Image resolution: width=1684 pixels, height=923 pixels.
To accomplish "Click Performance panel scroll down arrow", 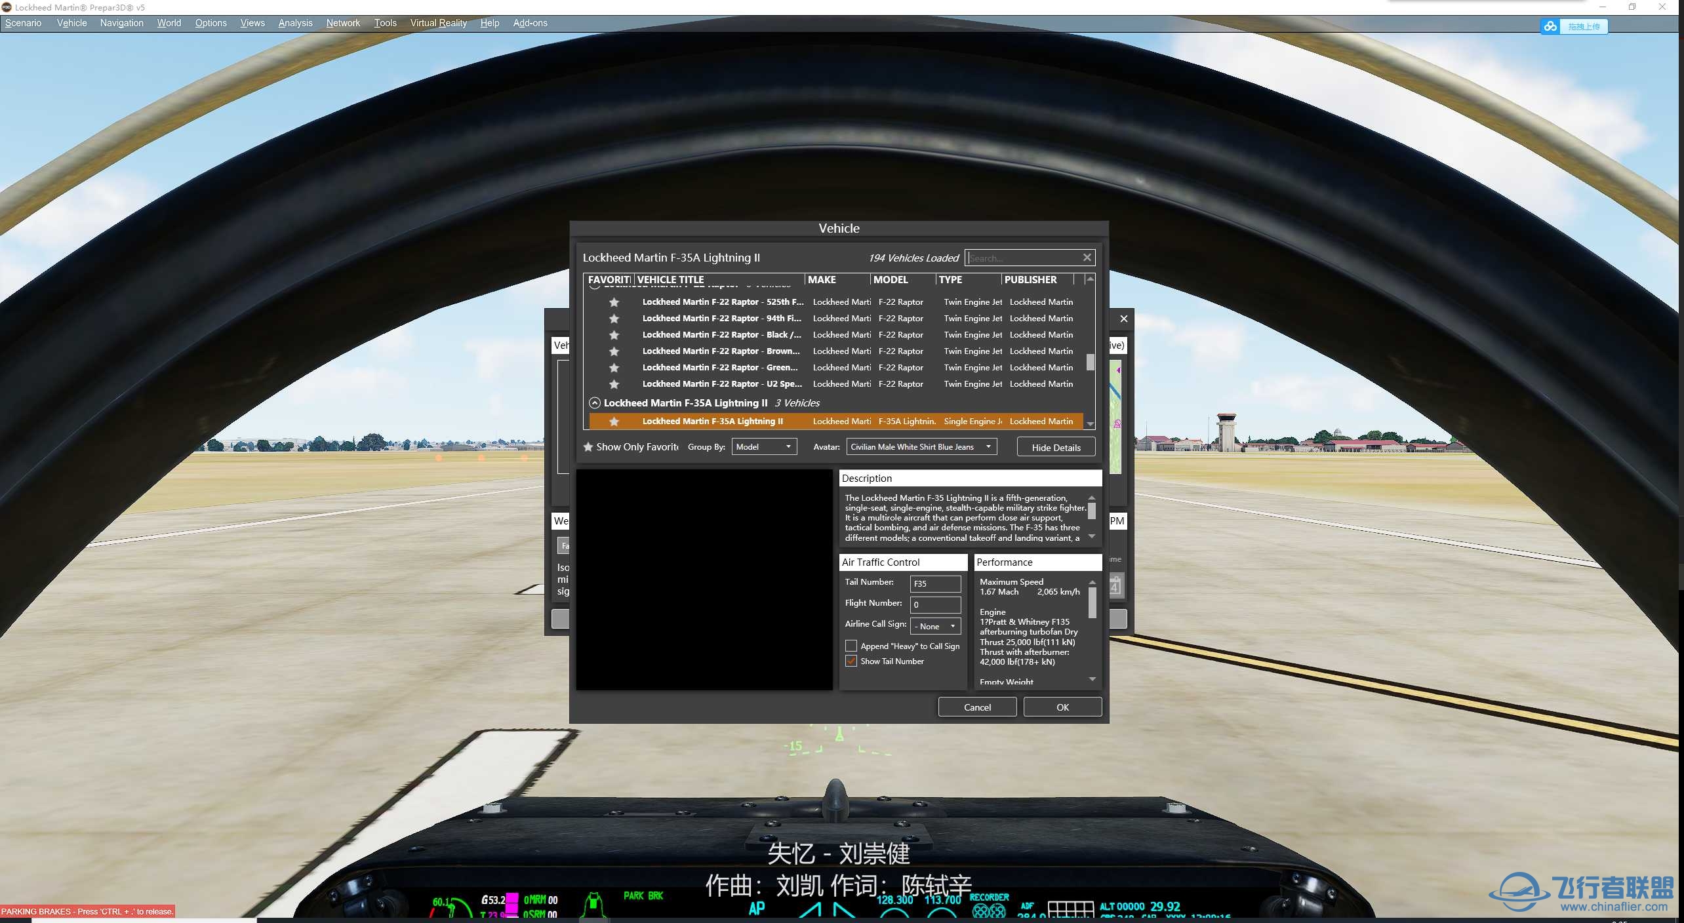I will pos(1092,679).
